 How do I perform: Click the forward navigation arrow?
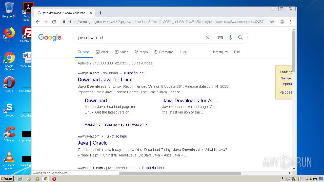[x=46, y=22]
